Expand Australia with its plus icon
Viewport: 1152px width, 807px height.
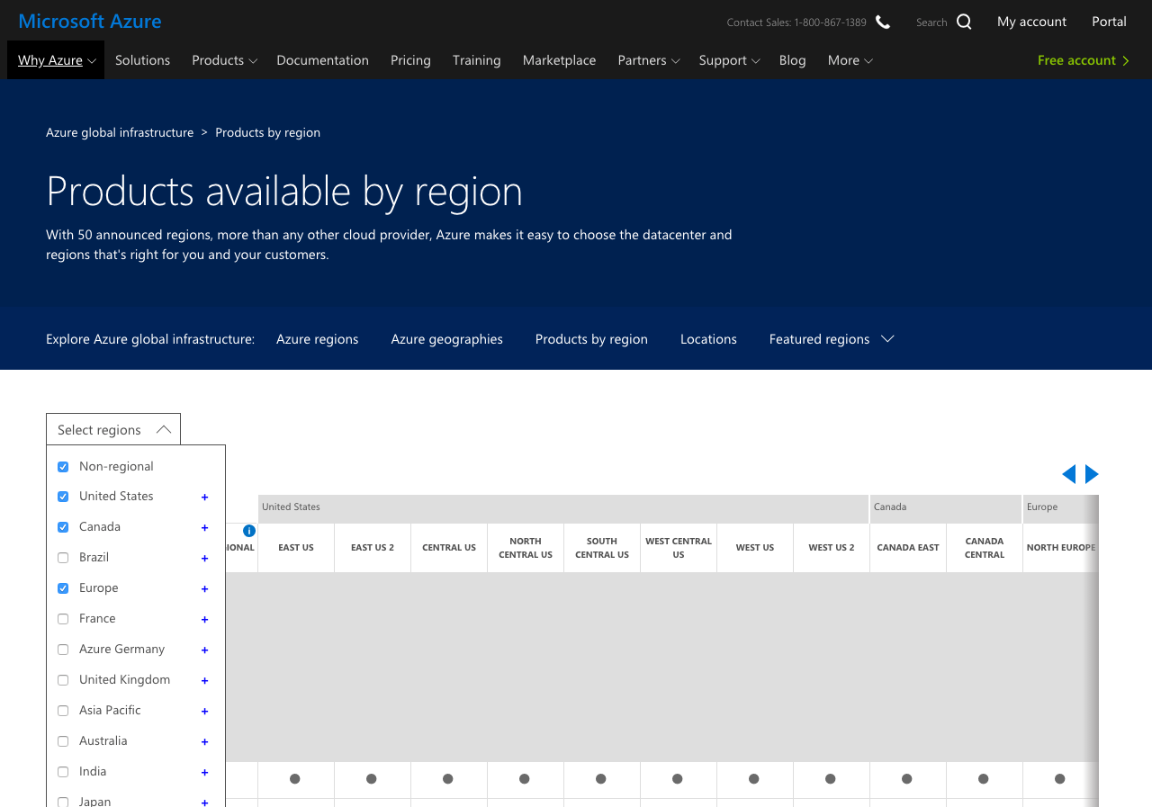click(x=204, y=741)
